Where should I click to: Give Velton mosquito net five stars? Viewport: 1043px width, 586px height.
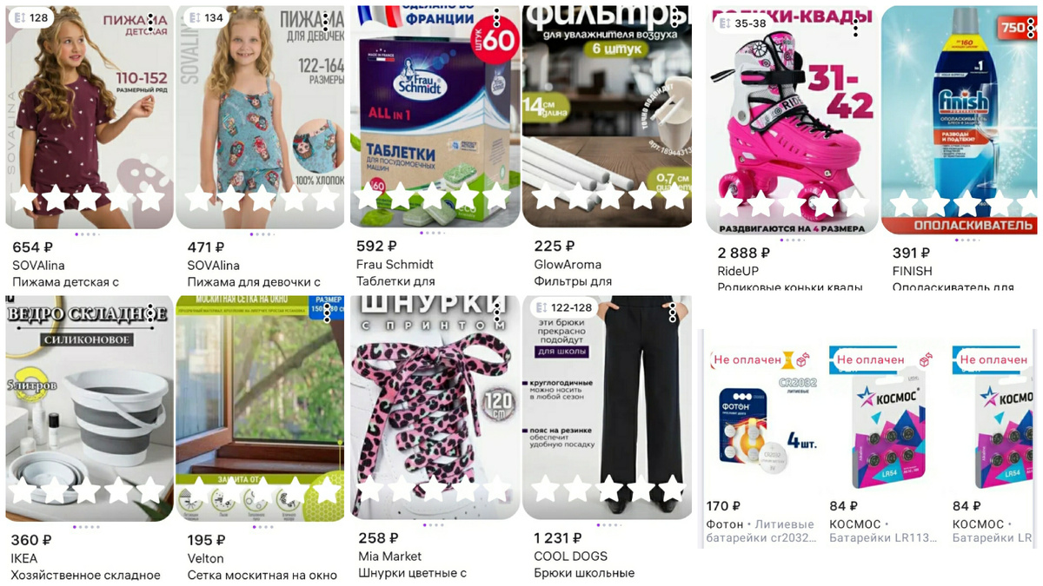pos(326,490)
